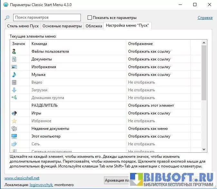
Task: Open the 'Обложка' tab
Action: 94,26
